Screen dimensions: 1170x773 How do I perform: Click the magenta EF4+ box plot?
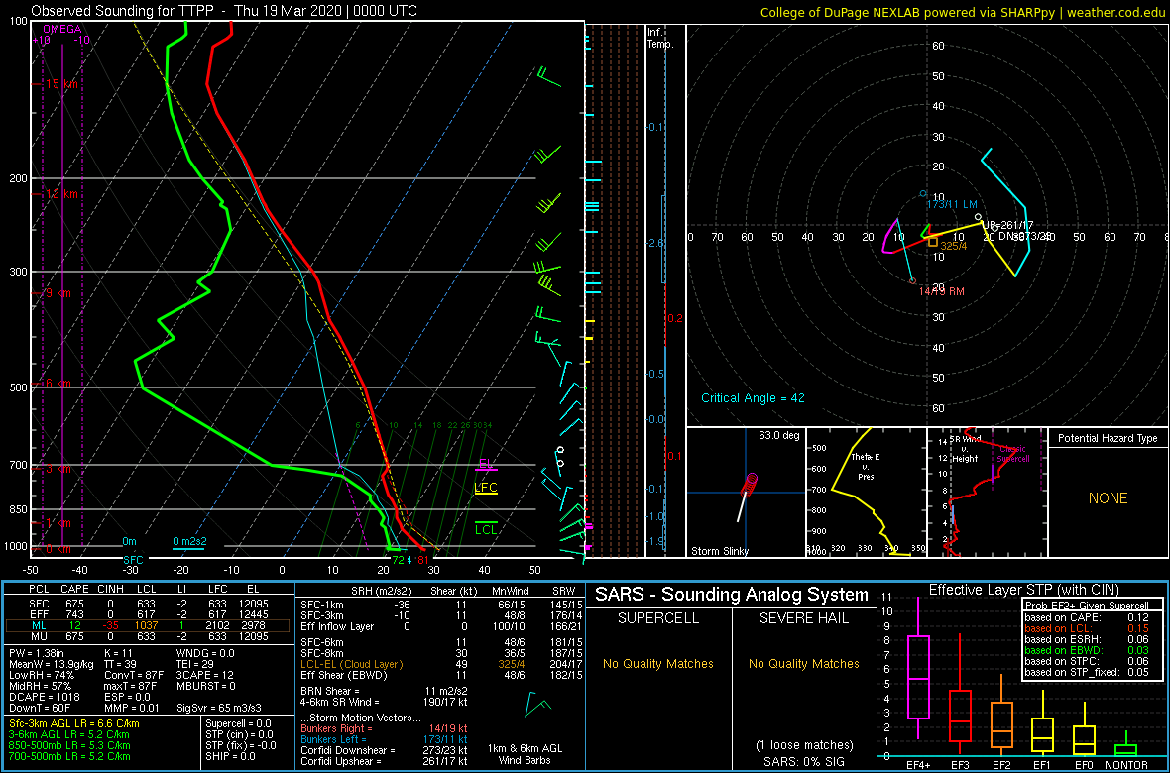coord(917,677)
